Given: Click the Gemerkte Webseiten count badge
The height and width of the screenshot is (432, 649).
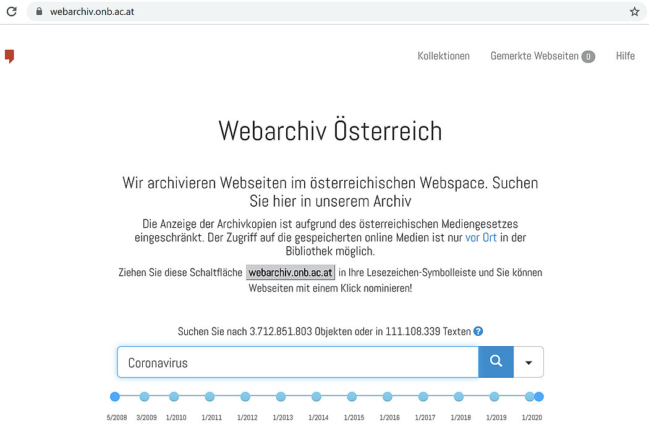Looking at the screenshot, I should (588, 57).
